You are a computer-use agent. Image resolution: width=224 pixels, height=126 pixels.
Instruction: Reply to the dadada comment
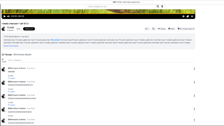(10, 75)
